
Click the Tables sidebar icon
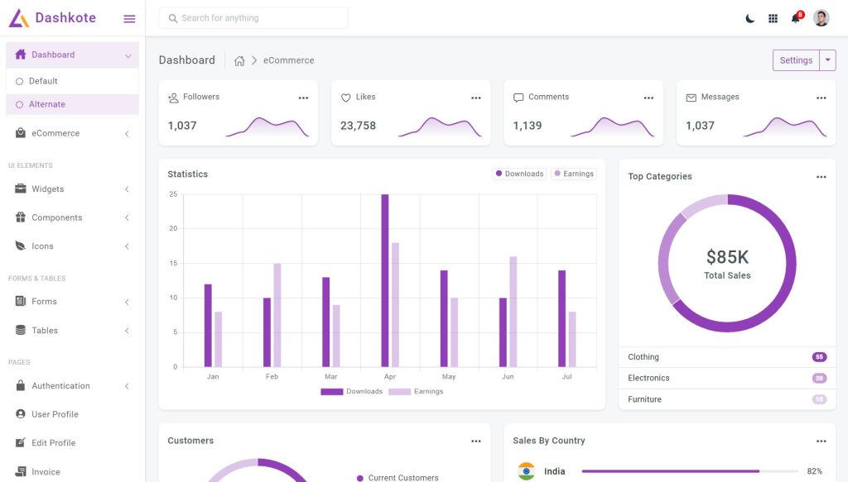tap(20, 330)
